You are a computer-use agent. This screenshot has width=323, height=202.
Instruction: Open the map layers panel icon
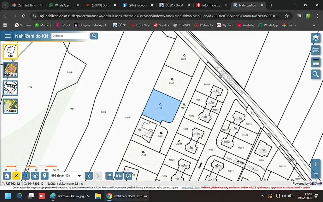pyautogui.click(x=315, y=38)
